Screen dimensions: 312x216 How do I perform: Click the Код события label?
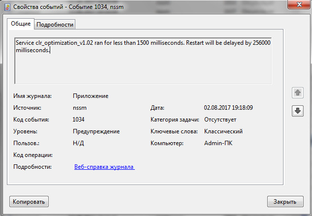[31, 120]
